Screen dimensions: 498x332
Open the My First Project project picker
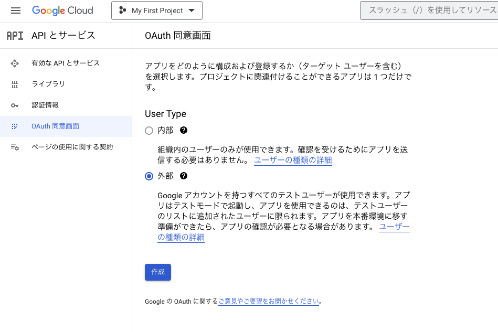point(156,10)
